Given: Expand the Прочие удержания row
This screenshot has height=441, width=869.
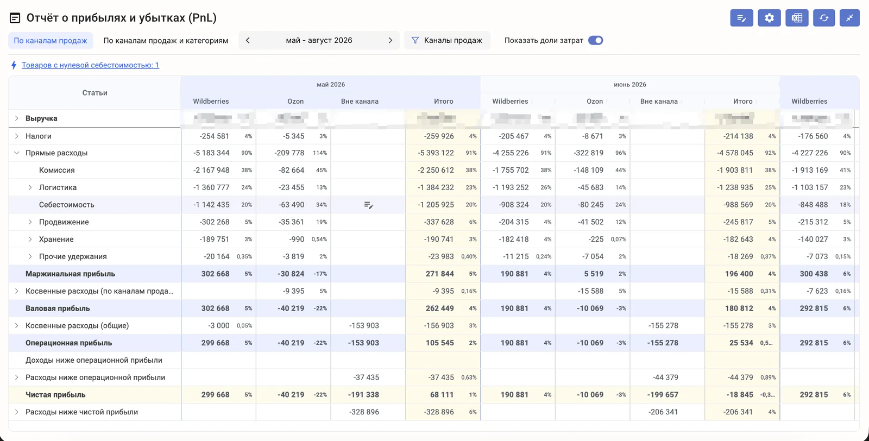Looking at the screenshot, I should [x=30, y=257].
